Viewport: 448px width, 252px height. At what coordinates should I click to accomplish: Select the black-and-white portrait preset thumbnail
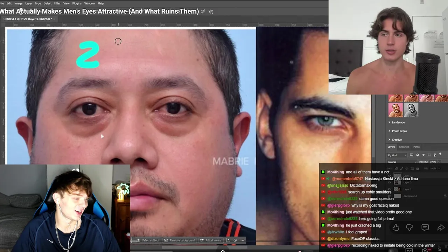[411, 110]
